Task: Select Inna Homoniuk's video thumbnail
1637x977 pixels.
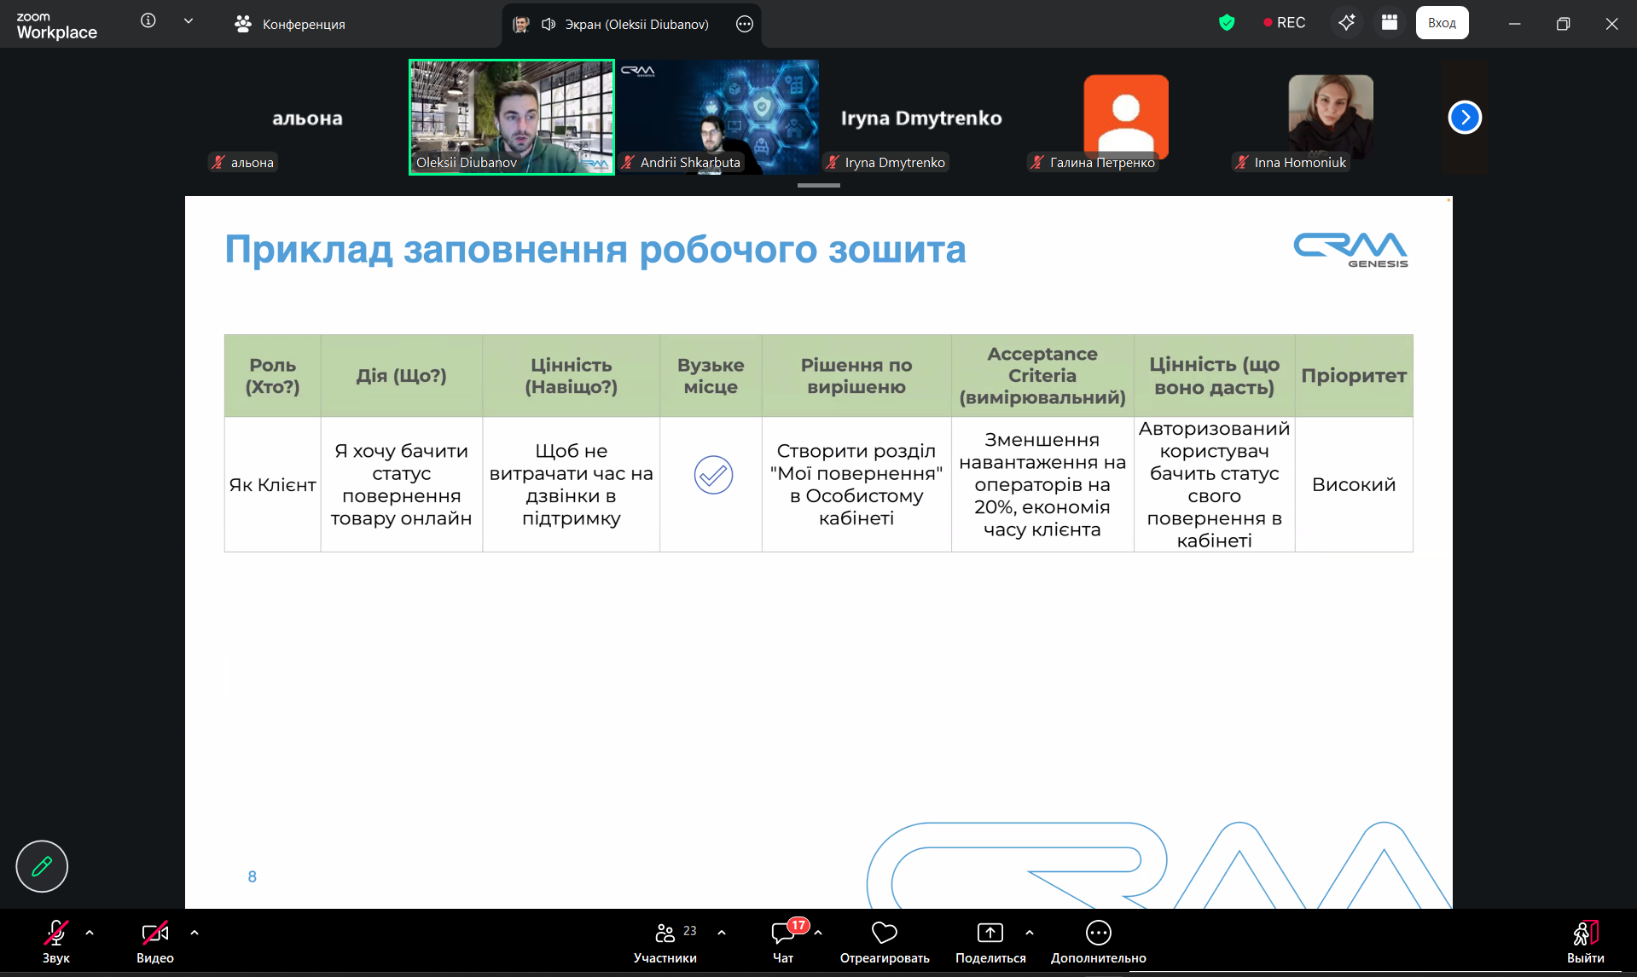Action: pos(1330,117)
